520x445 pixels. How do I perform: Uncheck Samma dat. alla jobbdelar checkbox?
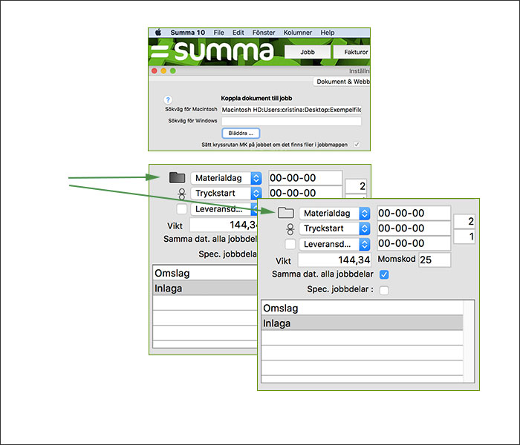pyautogui.click(x=384, y=274)
